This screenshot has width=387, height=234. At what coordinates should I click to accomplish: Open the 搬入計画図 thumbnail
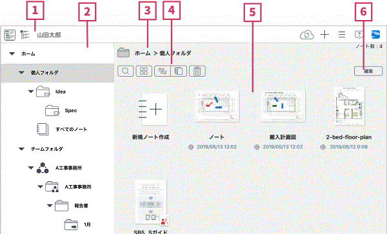coord(283,106)
